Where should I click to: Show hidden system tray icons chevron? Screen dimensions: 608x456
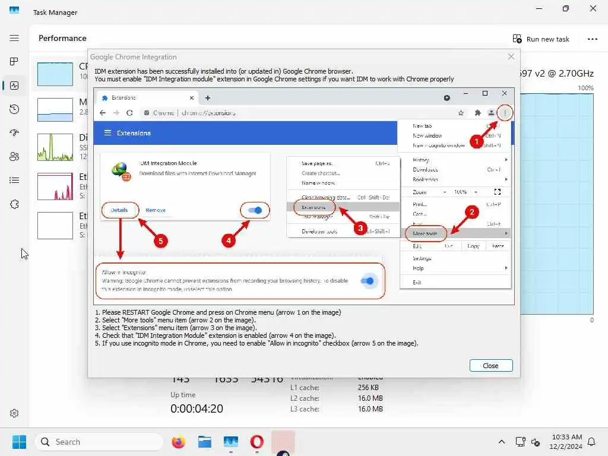[501, 442]
